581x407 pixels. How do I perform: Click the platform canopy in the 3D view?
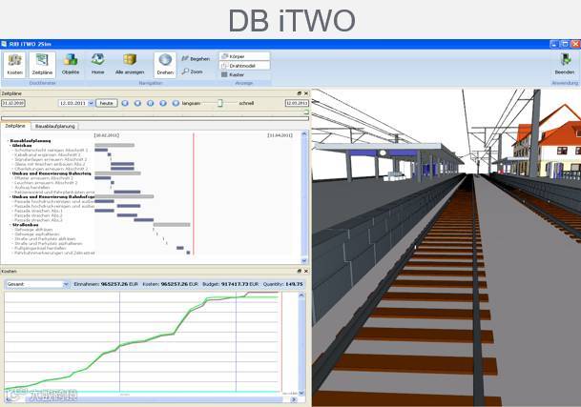pos(387,153)
